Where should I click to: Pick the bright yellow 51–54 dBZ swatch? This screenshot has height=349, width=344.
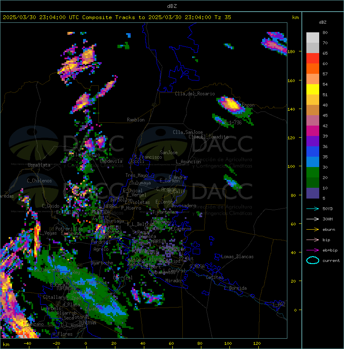313,89
